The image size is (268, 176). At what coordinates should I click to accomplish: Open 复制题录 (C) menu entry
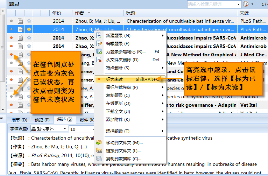(130, 95)
